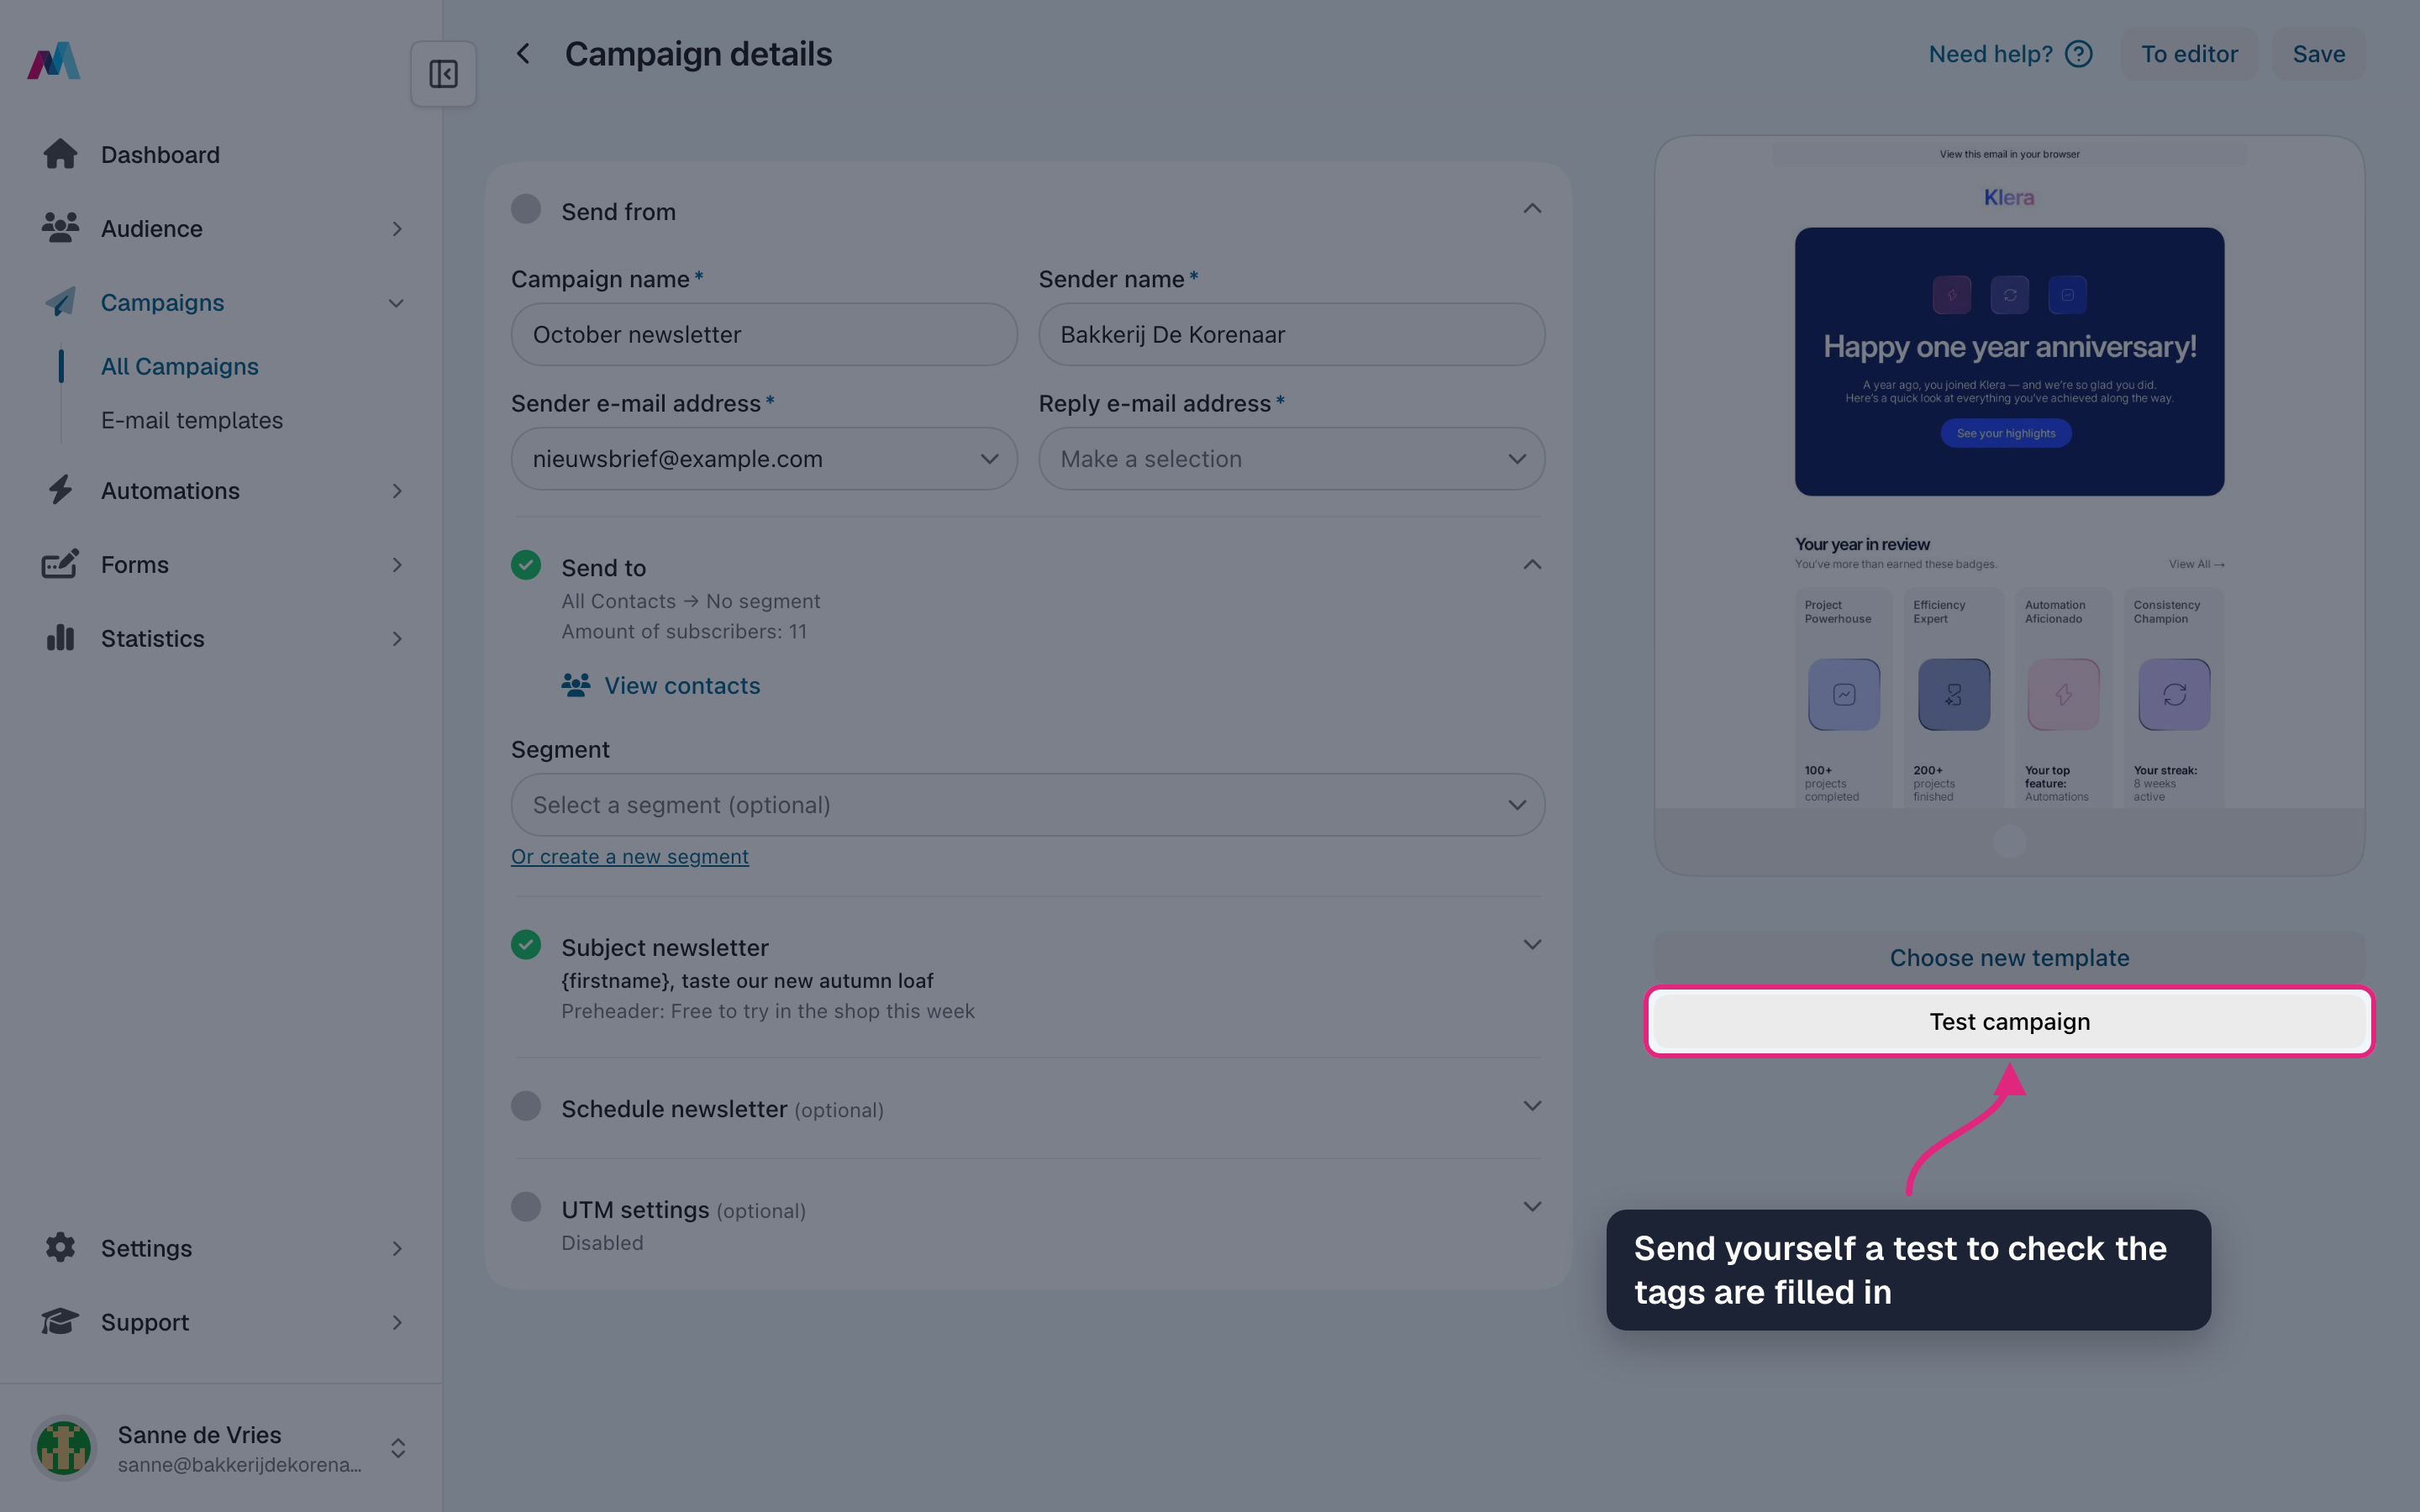Click the Sanne de Vries avatar
The image size is (2420, 1512).
click(x=64, y=1447)
